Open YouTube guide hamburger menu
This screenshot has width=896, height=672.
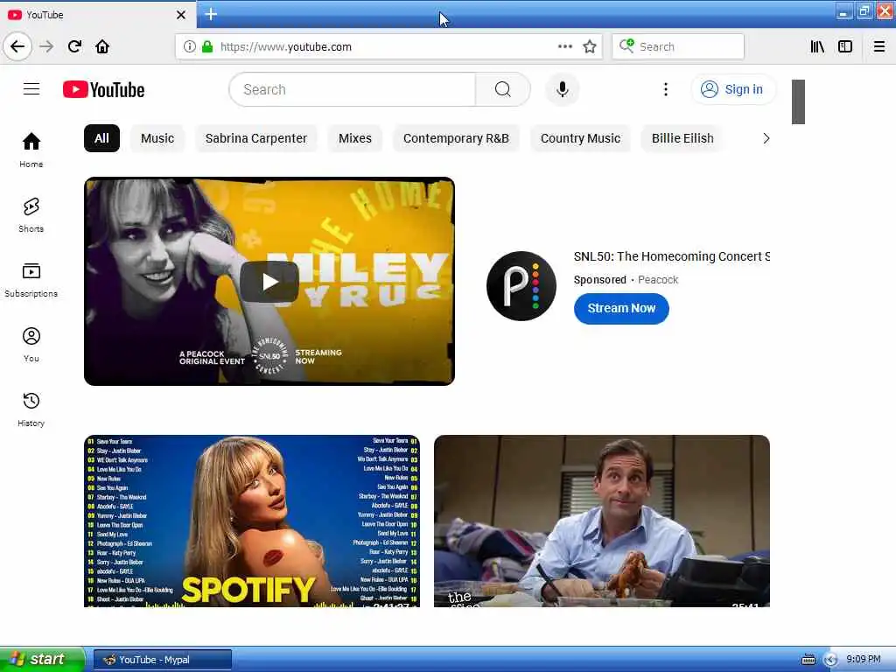tap(31, 89)
